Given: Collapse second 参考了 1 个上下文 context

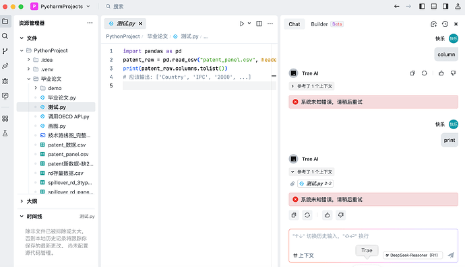Looking at the screenshot, I should [311, 172].
